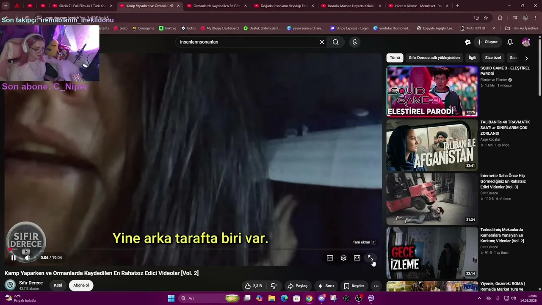The height and width of the screenshot is (305, 542).
Task: Subscribe with the Abone ol button
Action: coord(81,286)
